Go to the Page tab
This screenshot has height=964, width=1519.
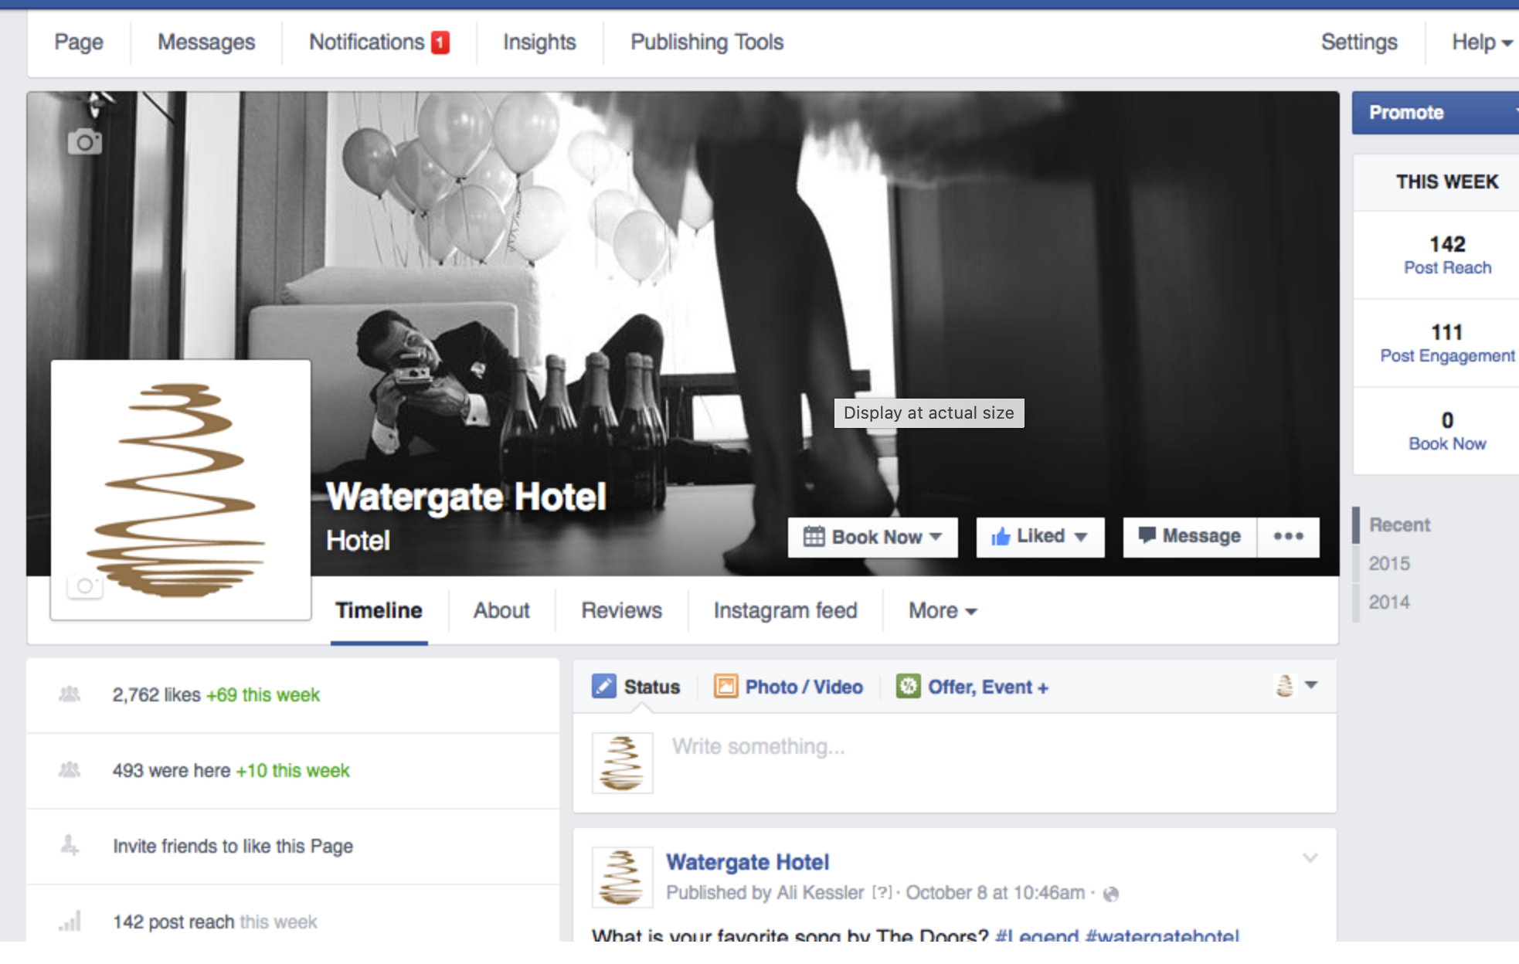coord(79,42)
